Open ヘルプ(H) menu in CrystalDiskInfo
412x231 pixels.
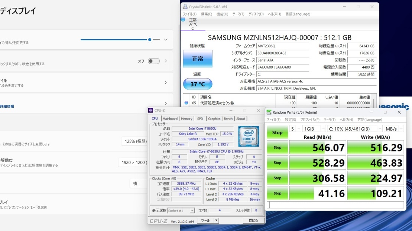coord(275,14)
